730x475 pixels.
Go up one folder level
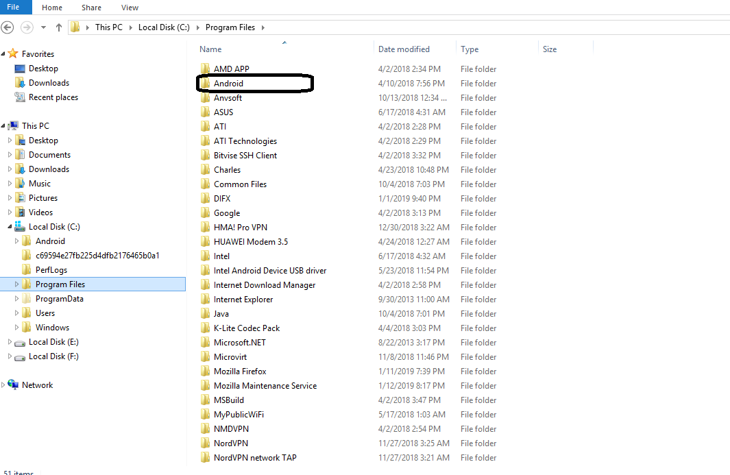tap(58, 27)
